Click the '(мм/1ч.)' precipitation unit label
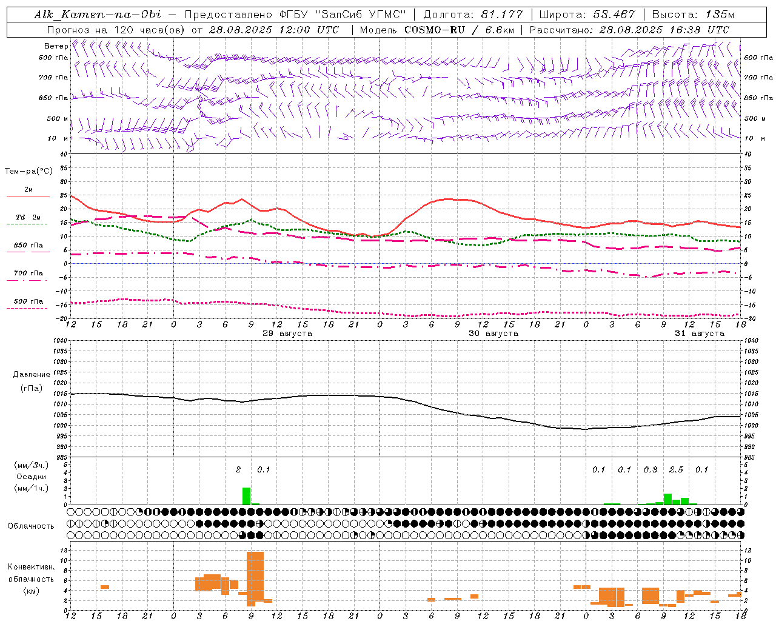The height and width of the screenshot is (621, 776). pos(32,488)
